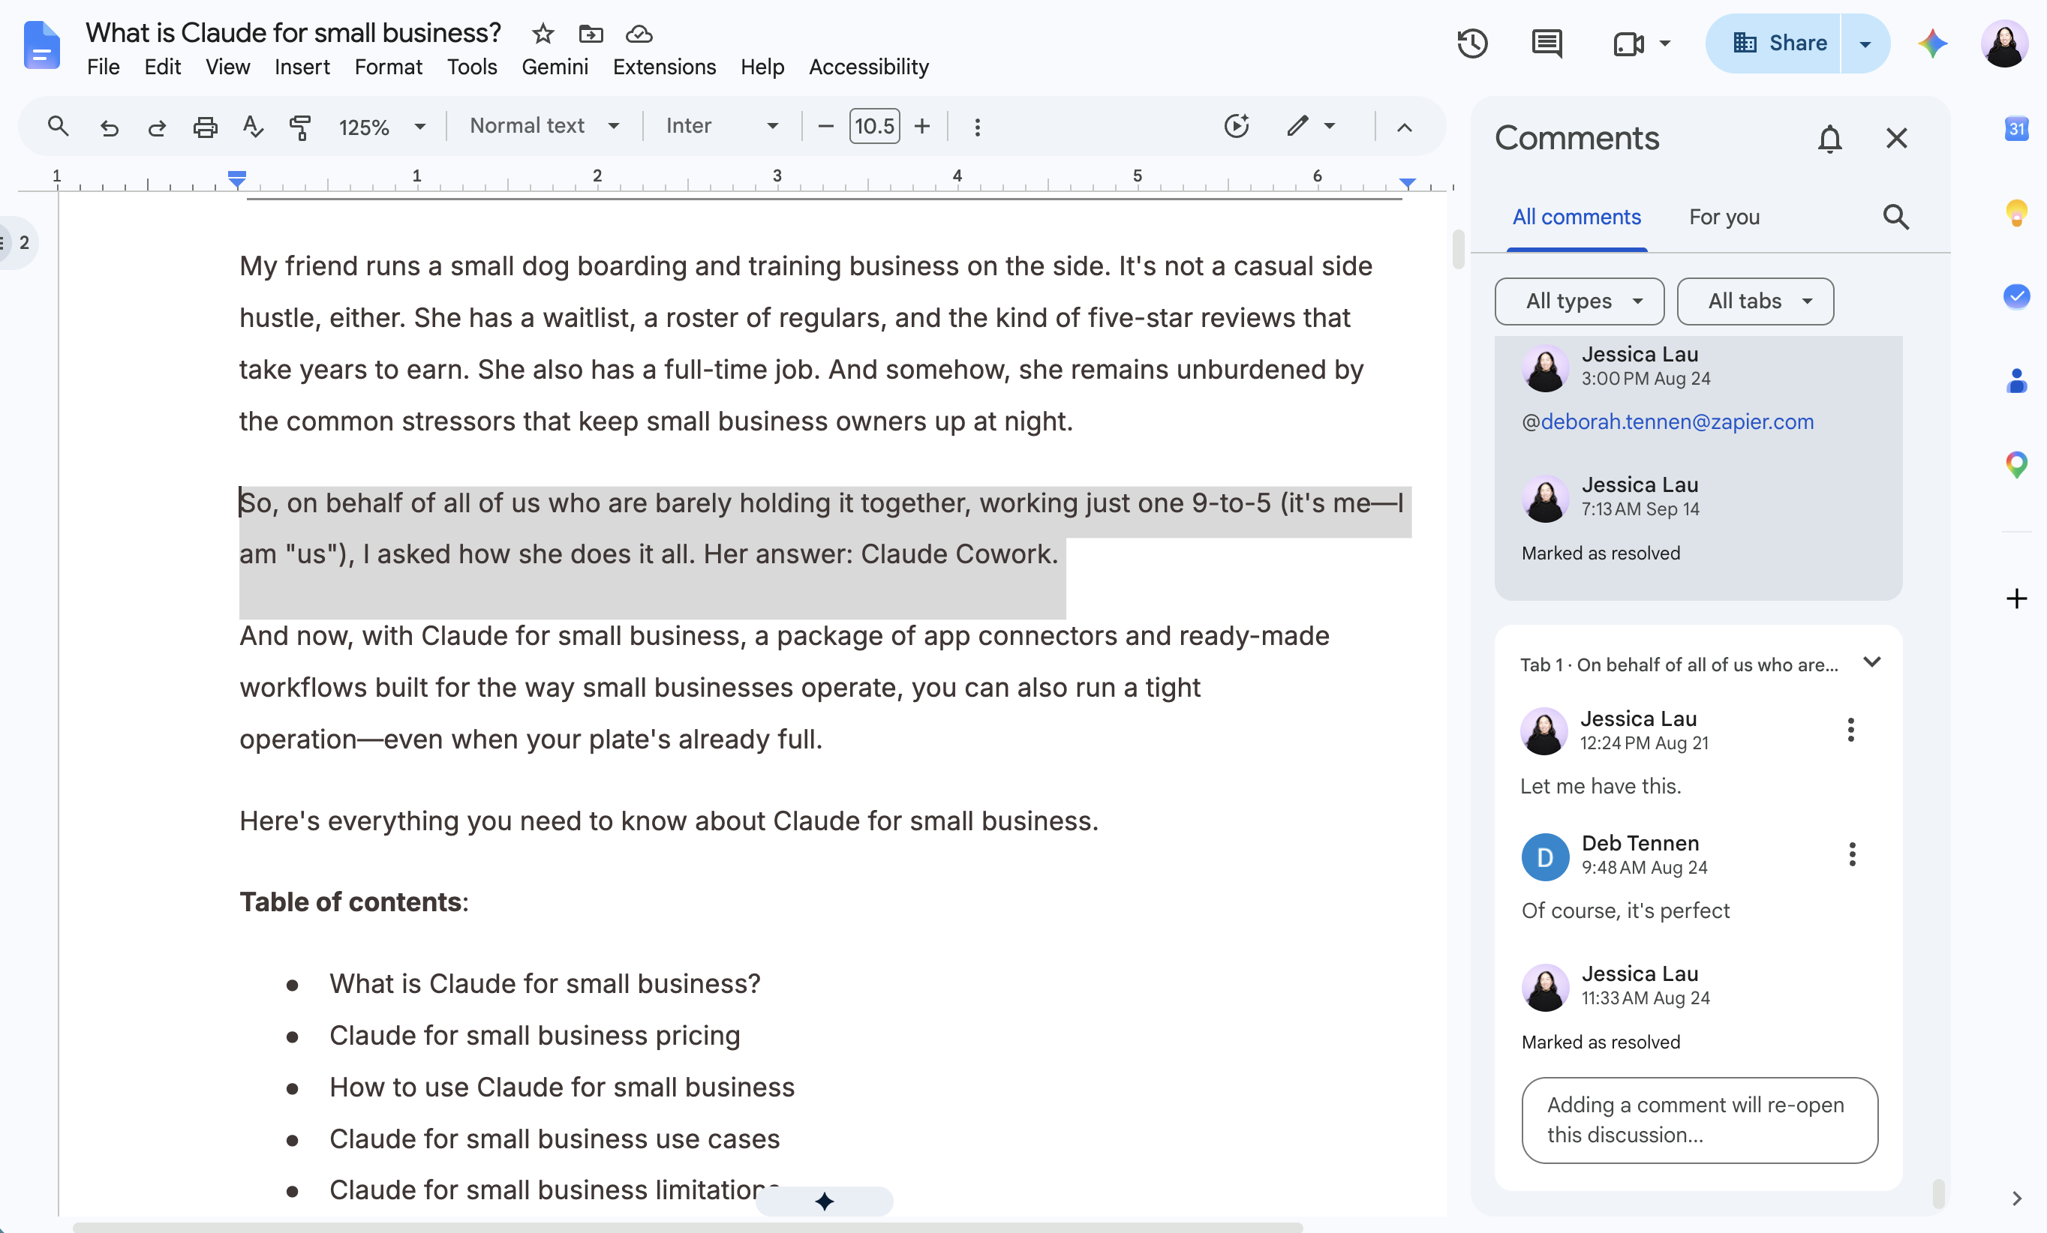Open Inter font dropdown
This screenshot has width=2047, height=1233.
pos(721,125)
